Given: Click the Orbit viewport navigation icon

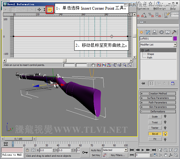Looking at the screenshot, I should pos(171,155).
